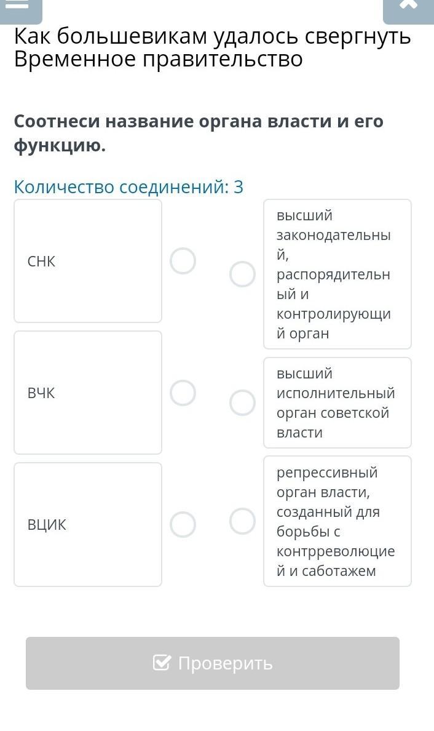Image resolution: width=434 pixels, height=731 pixels.
Task: Click the Количество соединений: 3 text
Action: 128,187
